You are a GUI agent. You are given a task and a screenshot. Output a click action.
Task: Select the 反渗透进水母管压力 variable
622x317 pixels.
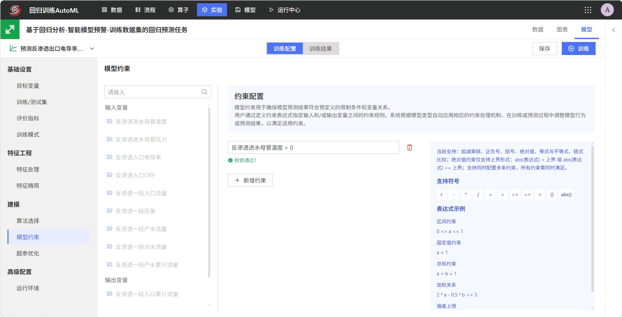141,139
